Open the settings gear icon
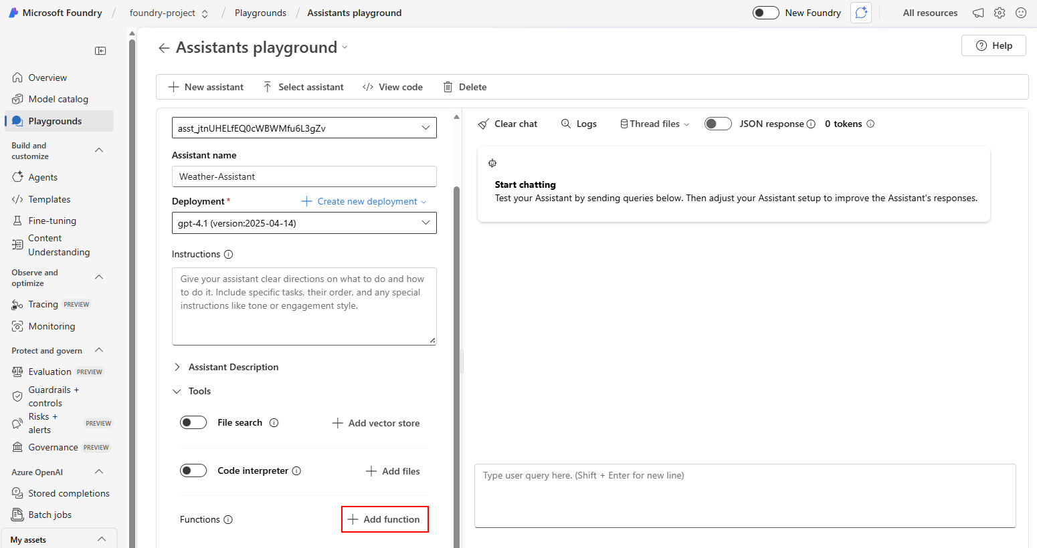Screen dimensions: 1037x548 coord(1000,13)
